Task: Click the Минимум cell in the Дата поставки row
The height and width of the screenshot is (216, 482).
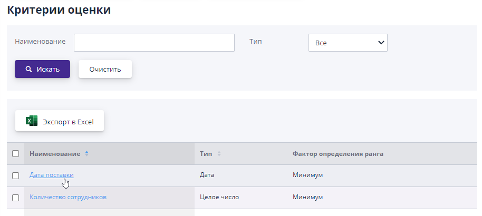Action: (x=307, y=175)
